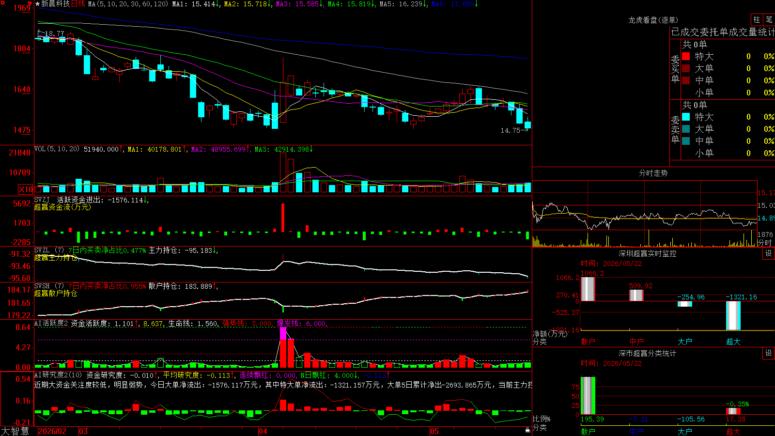
Task: Click the tall red bar in SVZJ fund flow
Action: [283, 218]
